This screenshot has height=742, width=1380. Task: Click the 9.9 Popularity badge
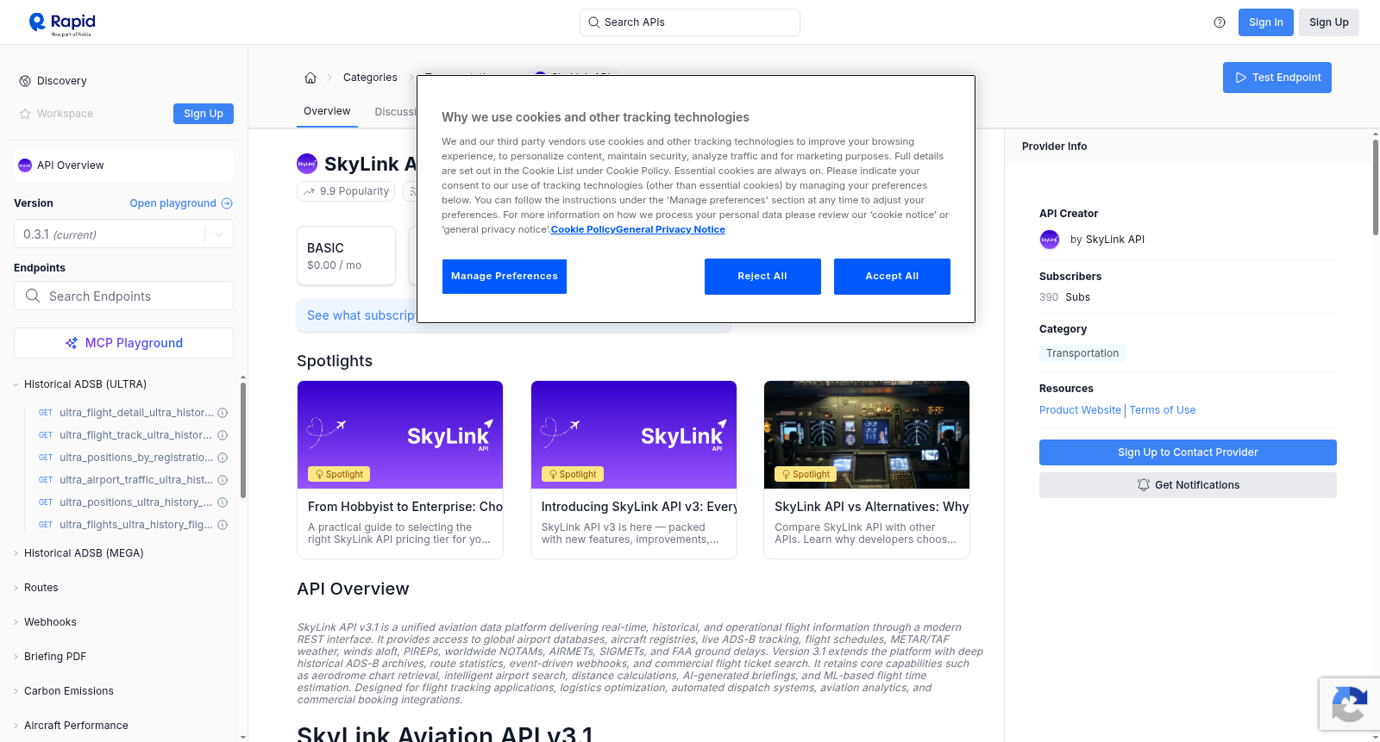346,191
